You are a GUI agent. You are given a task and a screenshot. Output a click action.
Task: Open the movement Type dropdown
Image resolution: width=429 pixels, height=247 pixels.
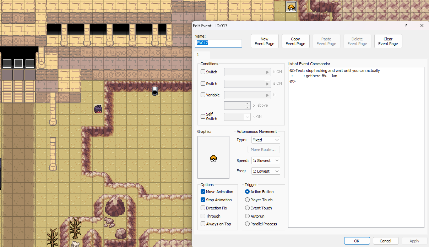pos(266,140)
